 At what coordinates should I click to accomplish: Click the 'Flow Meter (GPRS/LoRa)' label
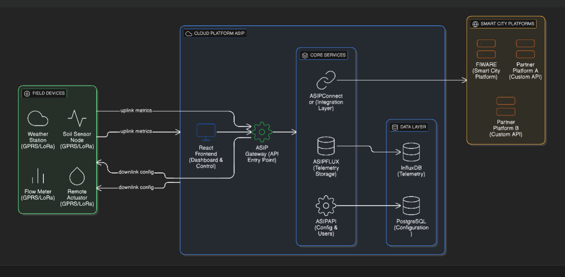coord(38,195)
